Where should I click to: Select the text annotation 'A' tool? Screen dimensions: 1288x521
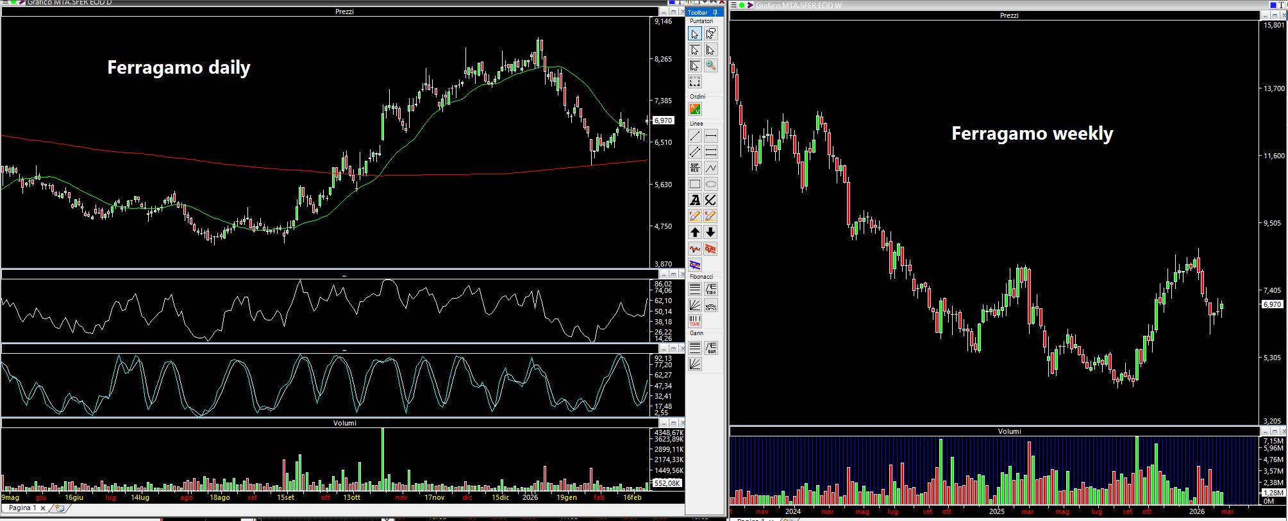(694, 201)
